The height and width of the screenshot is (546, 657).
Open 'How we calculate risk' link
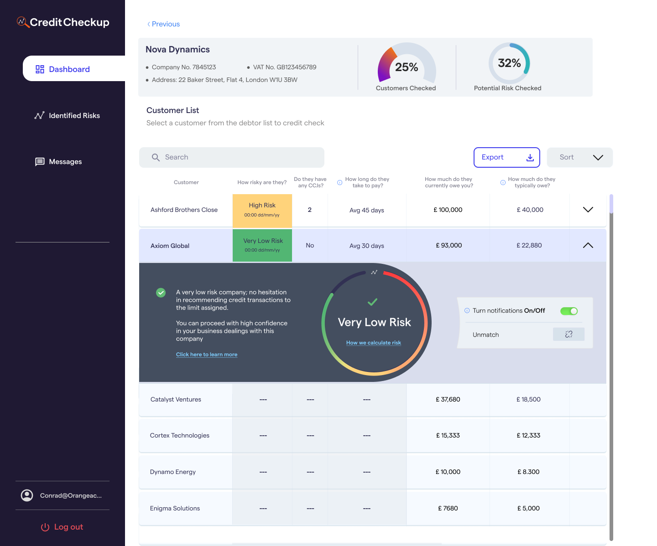pyautogui.click(x=373, y=343)
